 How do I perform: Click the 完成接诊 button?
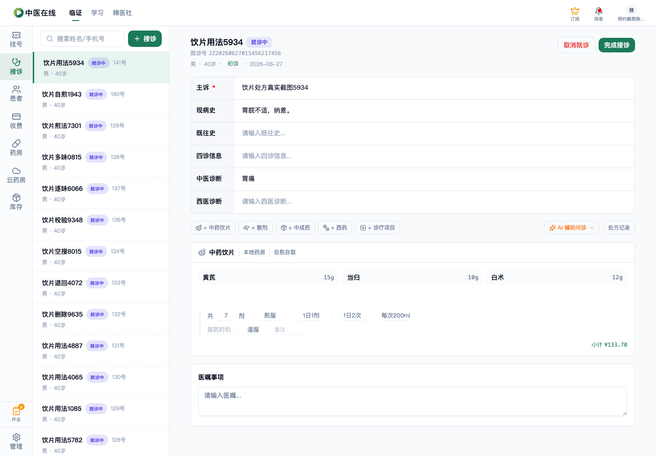coord(617,45)
